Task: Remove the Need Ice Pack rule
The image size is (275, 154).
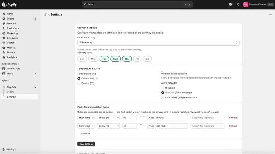Action: click(233, 118)
